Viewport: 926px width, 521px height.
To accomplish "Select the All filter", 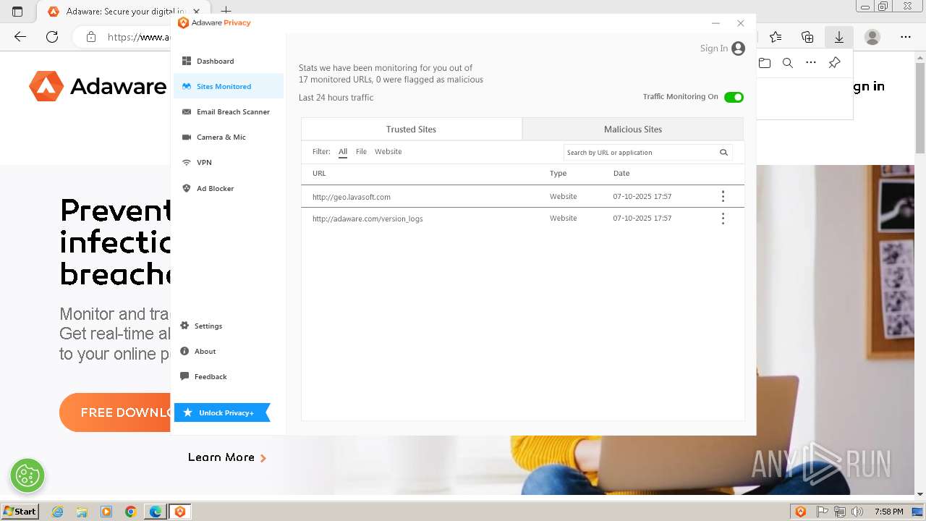I will click(x=343, y=152).
